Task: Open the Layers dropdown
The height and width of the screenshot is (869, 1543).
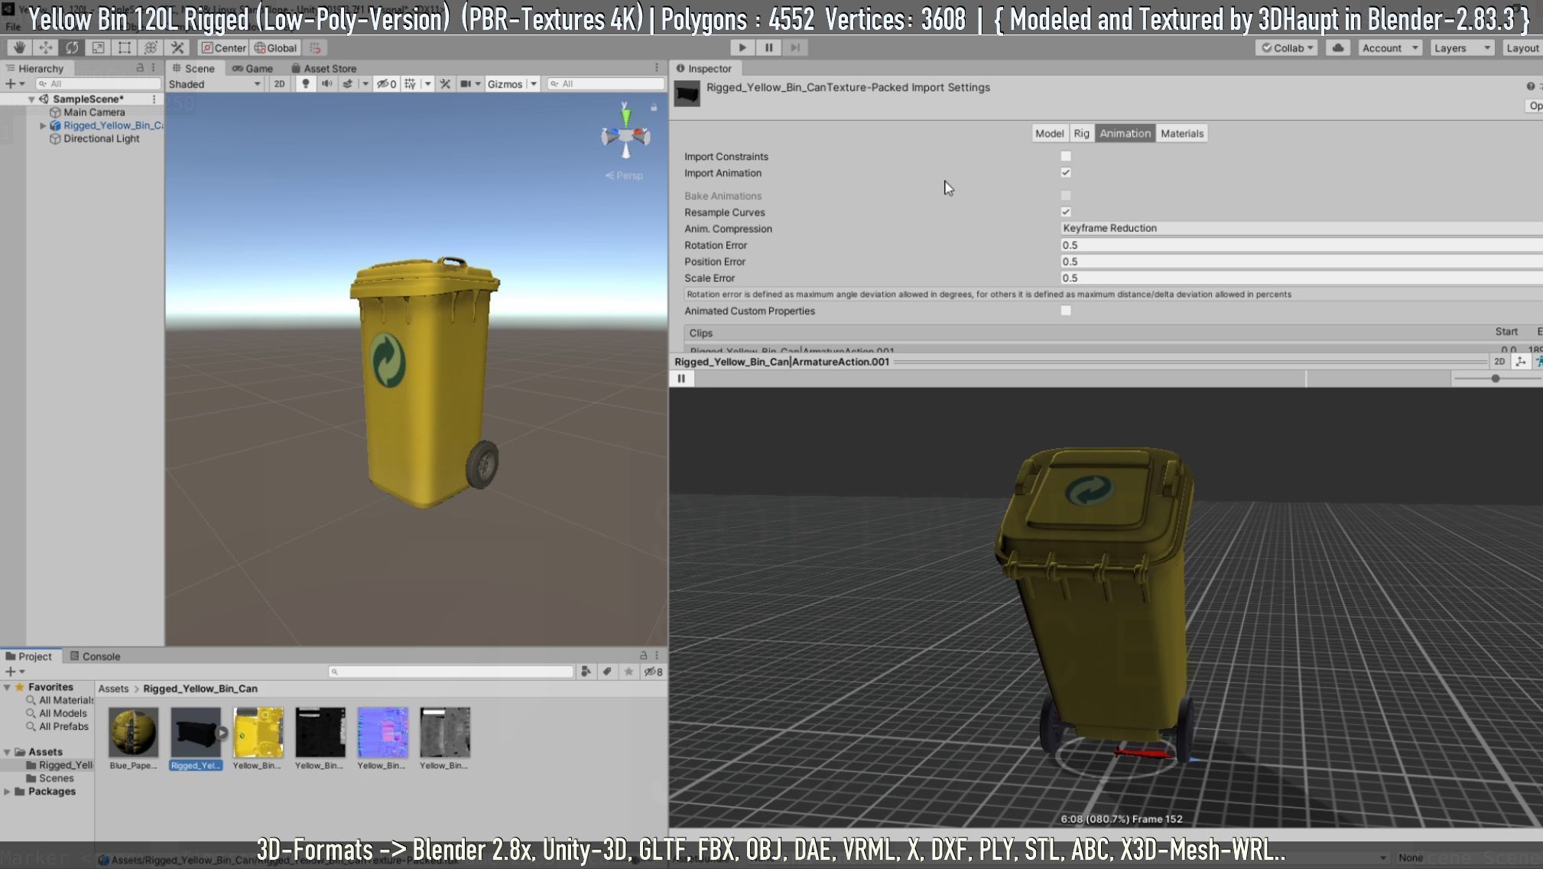Action: [1462, 47]
